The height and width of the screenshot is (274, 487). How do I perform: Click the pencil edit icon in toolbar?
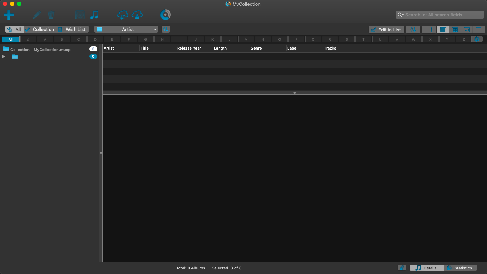(36, 15)
